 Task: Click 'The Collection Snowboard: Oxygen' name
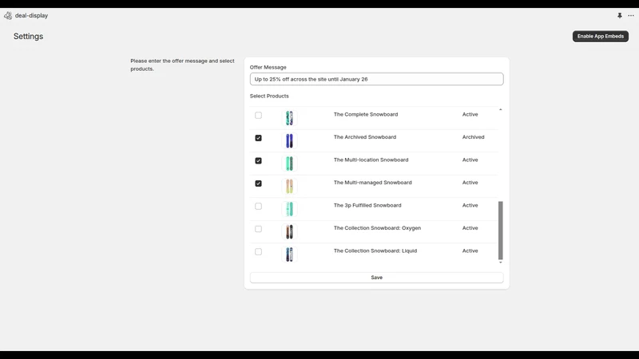click(x=377, y=228)
